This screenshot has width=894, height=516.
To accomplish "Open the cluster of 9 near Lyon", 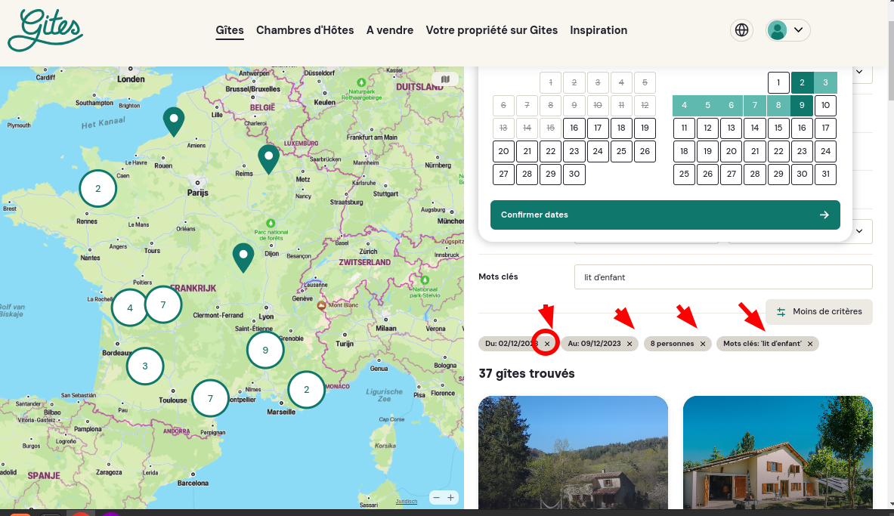I will [265, 350].
